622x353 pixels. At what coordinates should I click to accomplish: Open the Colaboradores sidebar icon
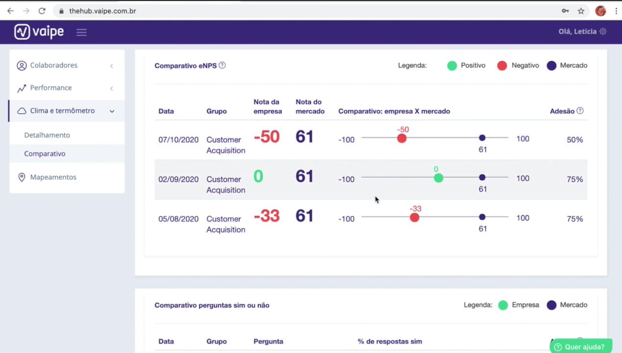coord(22,65)
